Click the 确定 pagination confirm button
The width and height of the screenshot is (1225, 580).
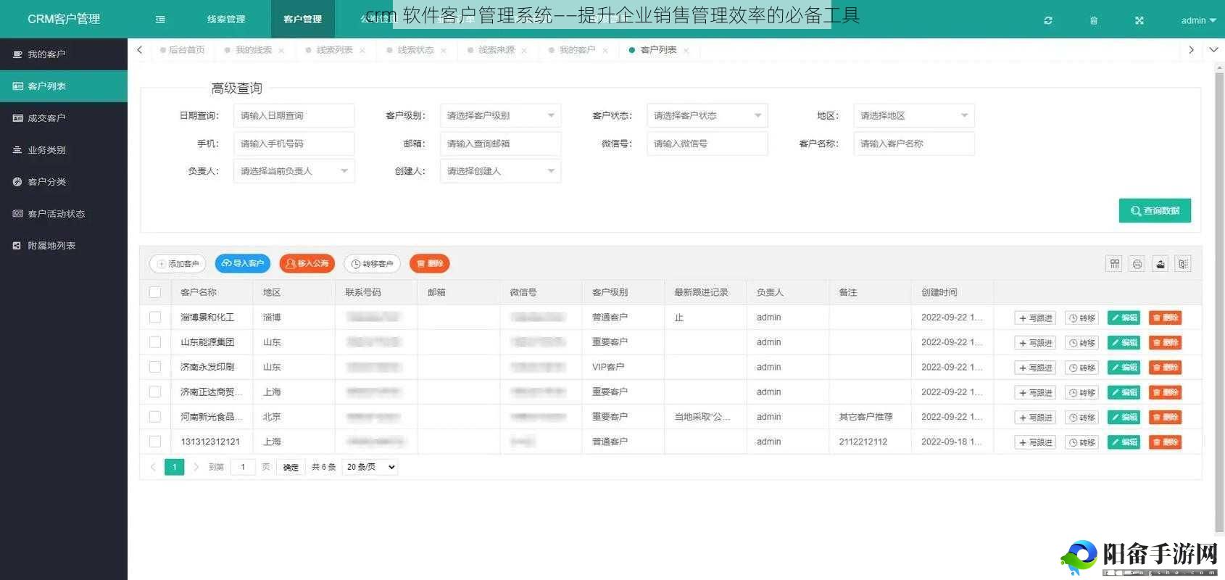tap(291, 467)
